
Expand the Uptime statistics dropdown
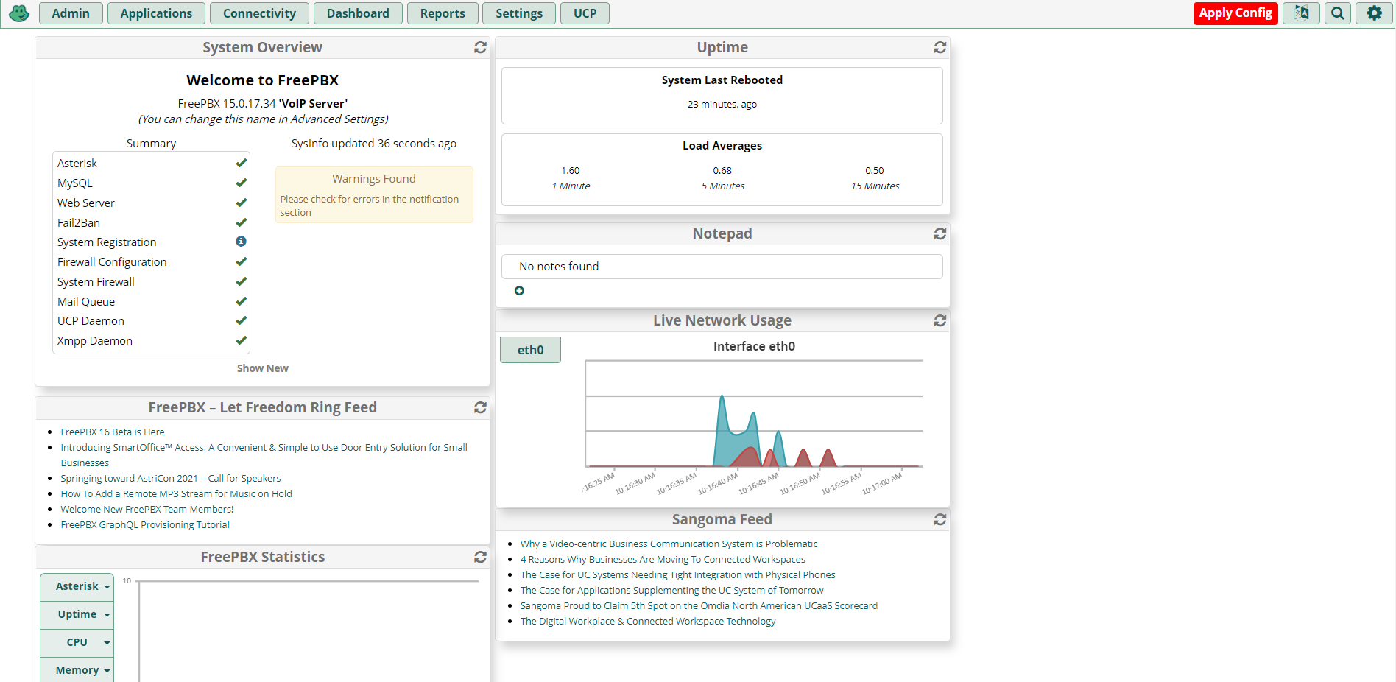(77, 614)
